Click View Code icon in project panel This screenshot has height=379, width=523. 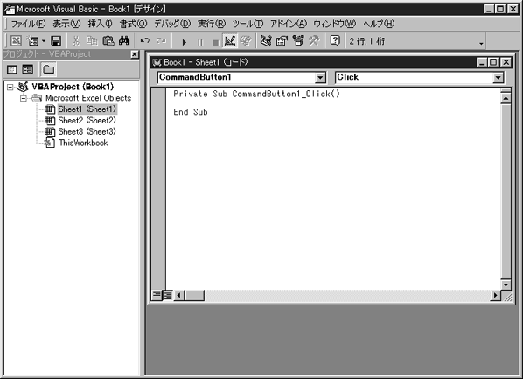click(x=12, y=69)
